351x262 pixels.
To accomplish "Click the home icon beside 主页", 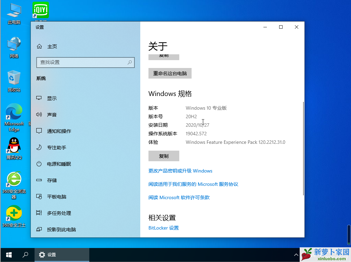I will coord(39,46).
